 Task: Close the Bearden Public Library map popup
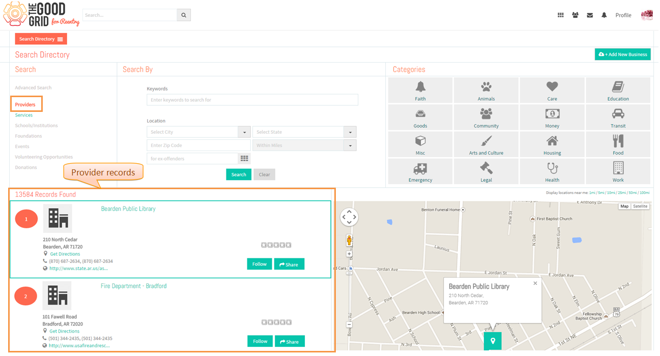[535, 283]
